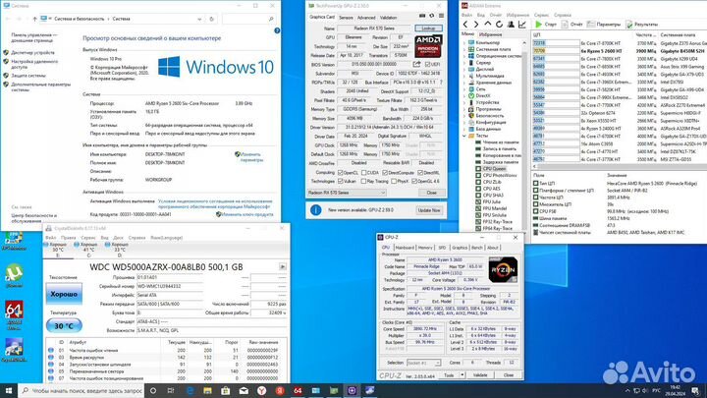Open address bar dropdown in System window
This screenshot has height=398, width=707.
tap(199, 19)
